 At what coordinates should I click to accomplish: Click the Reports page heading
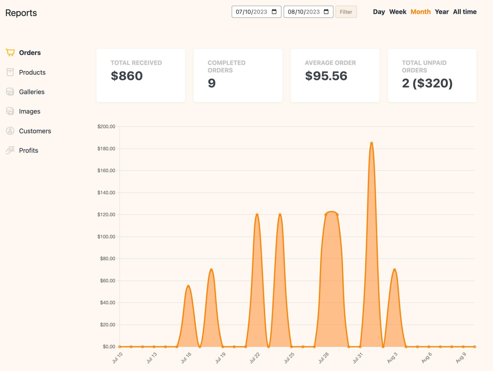click(x=21, y=13)
